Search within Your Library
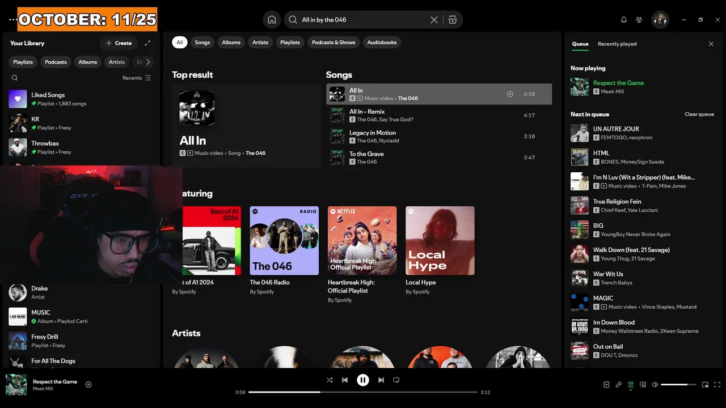 coord(15,78)
